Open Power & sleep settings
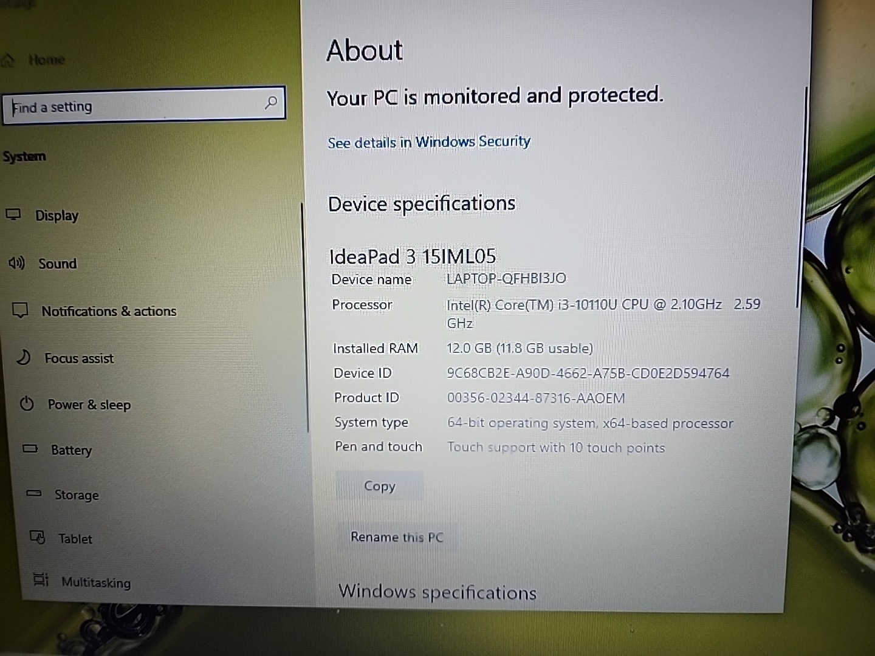875x656 pixels. click(89, 405)
